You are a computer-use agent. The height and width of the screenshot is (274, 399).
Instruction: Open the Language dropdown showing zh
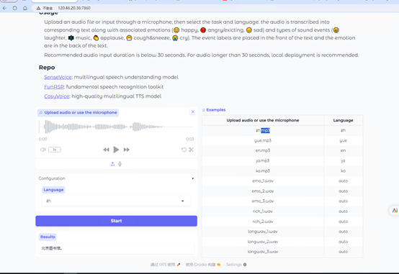coord(116,201)
